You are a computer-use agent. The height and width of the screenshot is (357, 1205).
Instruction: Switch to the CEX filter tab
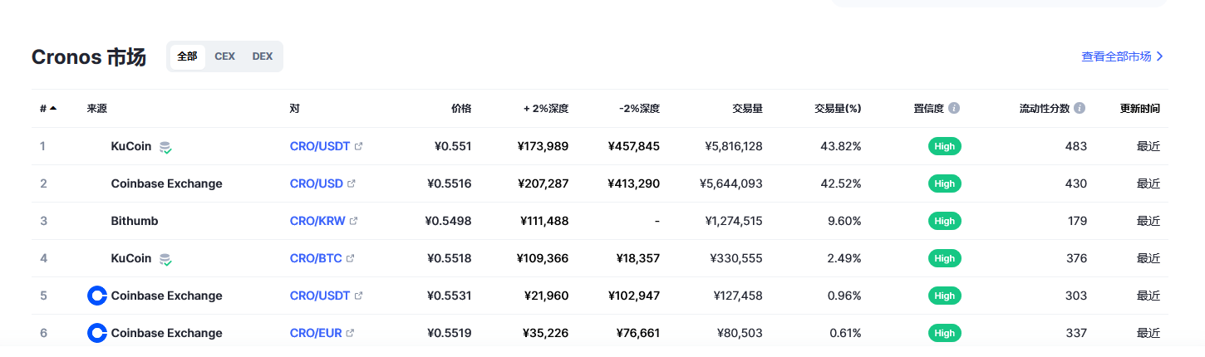(224, 56)
